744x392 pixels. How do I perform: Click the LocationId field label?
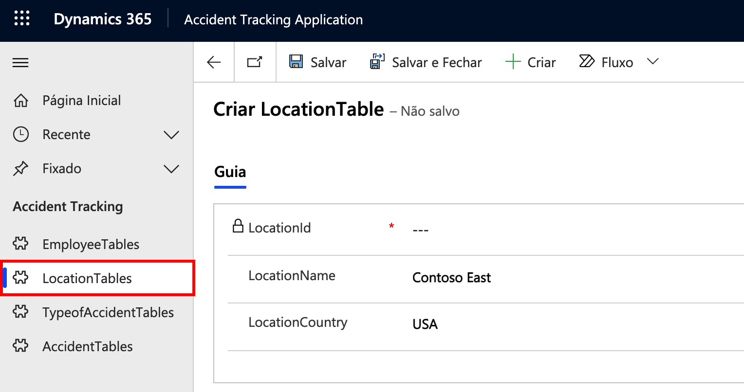click(x=279, y=228)
